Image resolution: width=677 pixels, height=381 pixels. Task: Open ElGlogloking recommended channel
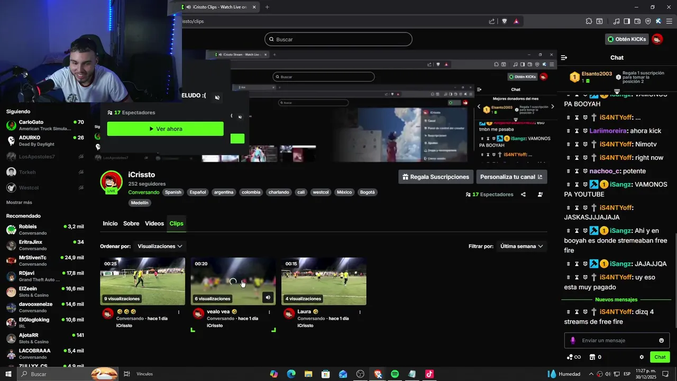pos(45,322)
